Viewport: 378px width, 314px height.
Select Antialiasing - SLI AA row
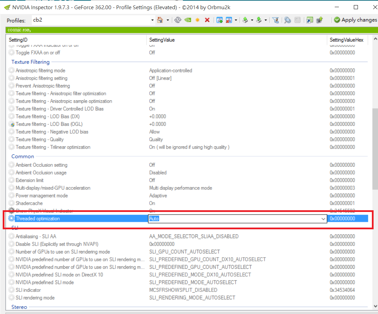(x=188, y=236)
